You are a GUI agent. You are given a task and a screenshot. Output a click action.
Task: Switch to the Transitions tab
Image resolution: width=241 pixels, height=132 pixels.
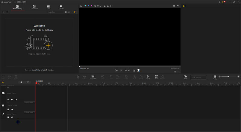pos(34,7)
